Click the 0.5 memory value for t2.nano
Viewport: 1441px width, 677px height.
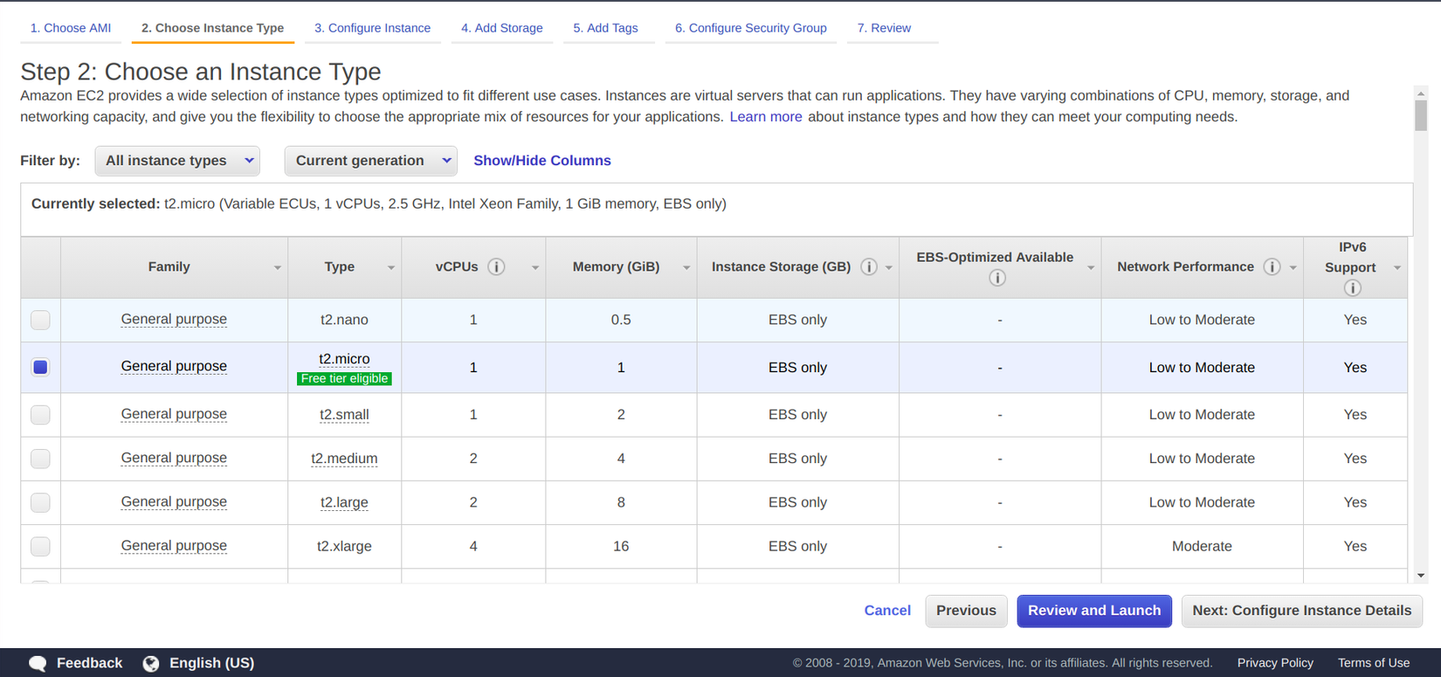tap(621, 320)
